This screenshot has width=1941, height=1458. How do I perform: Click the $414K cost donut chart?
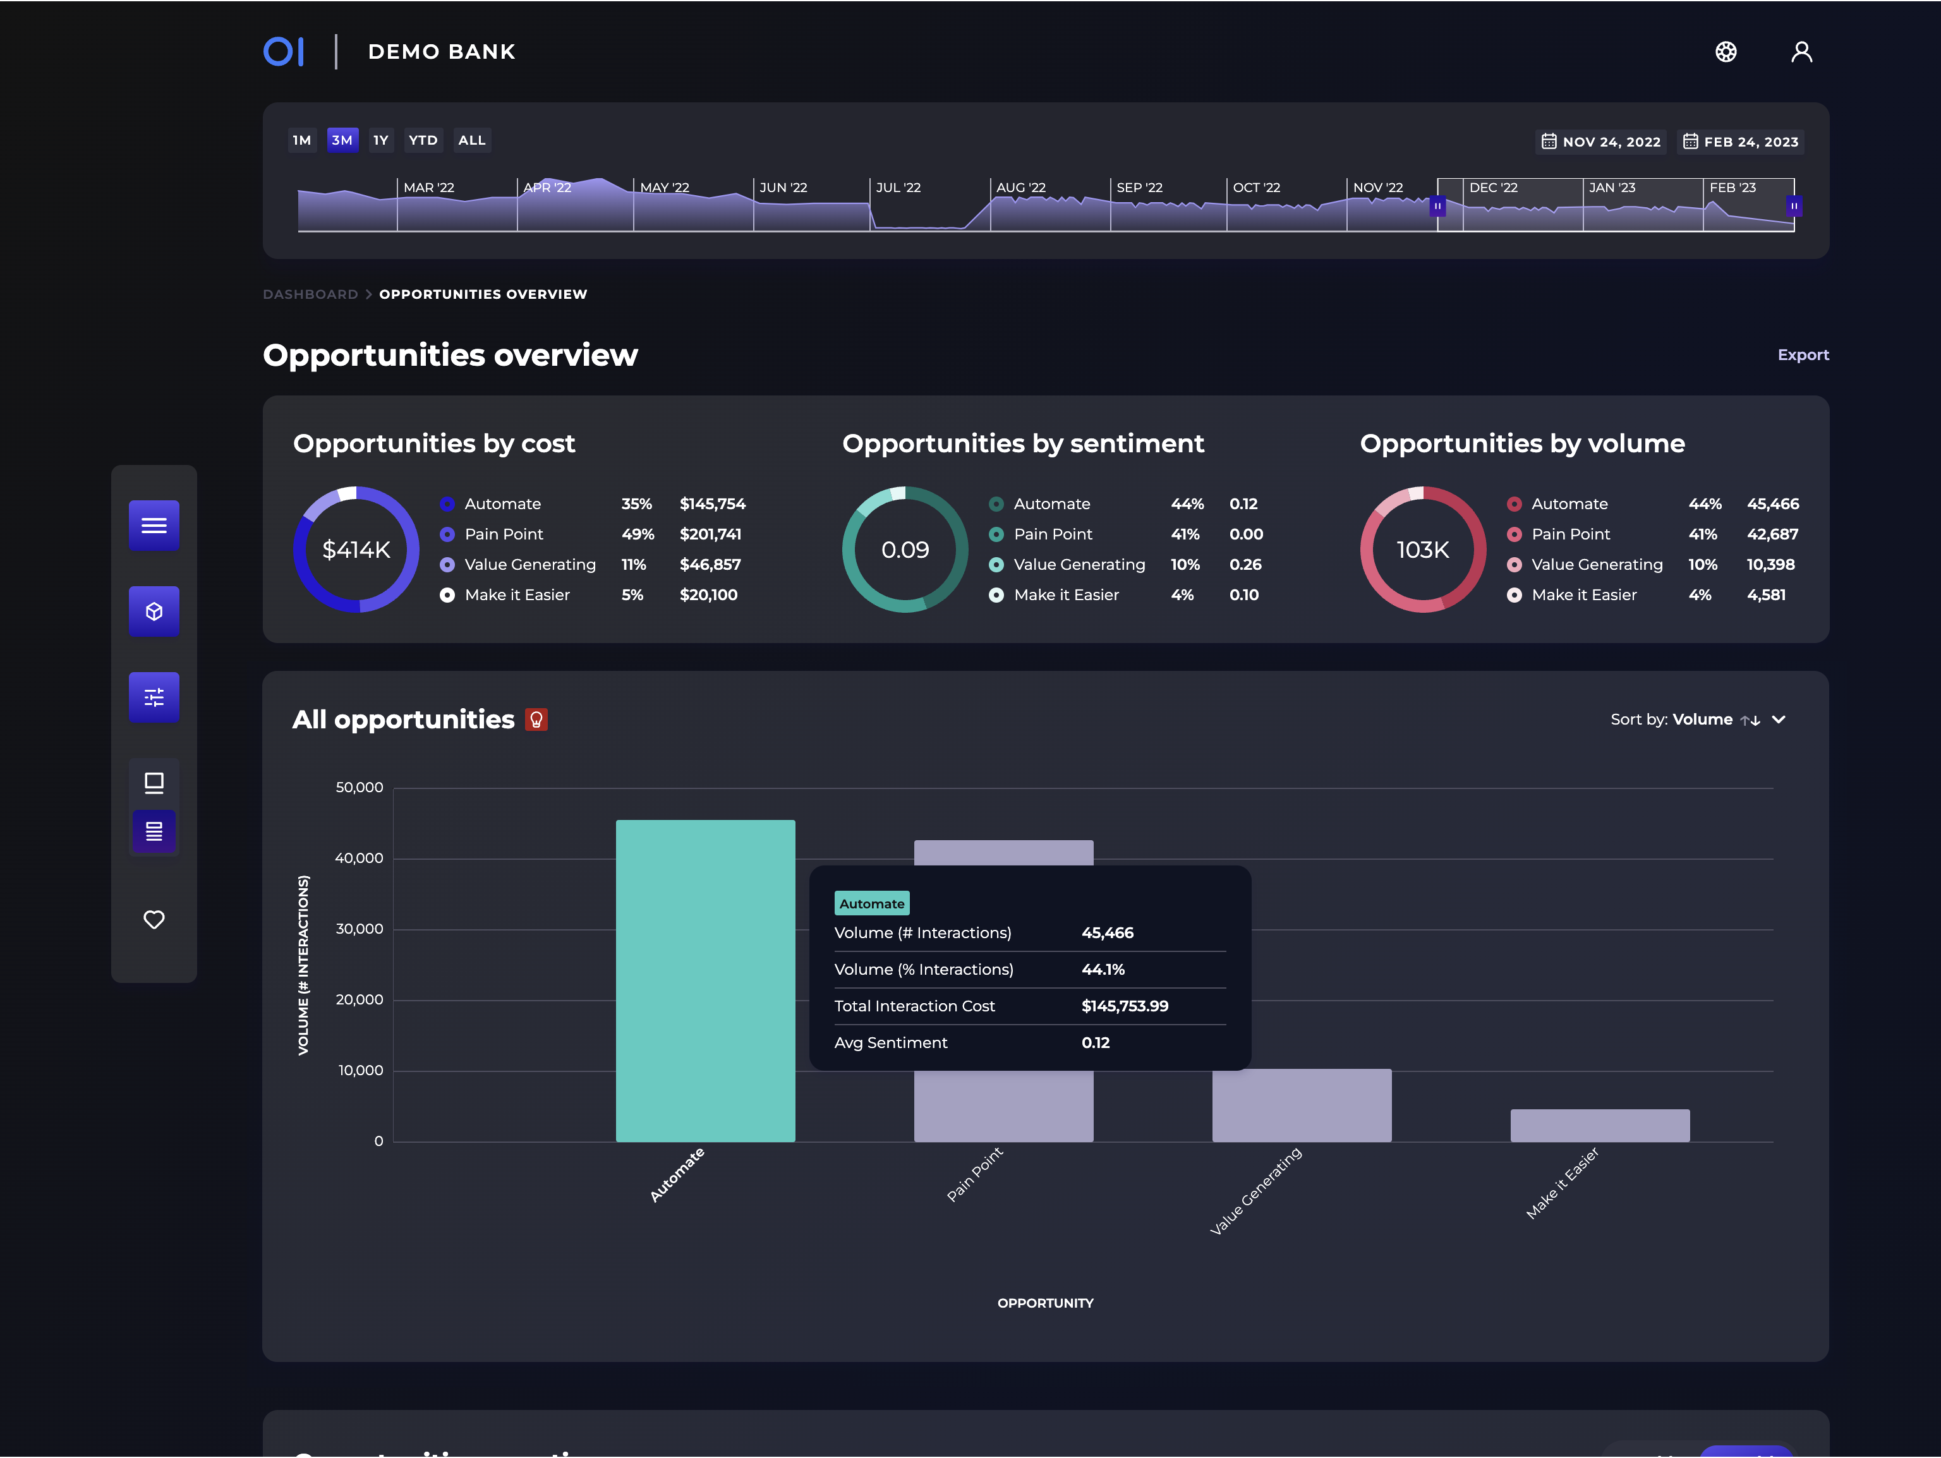click(356, 550)
